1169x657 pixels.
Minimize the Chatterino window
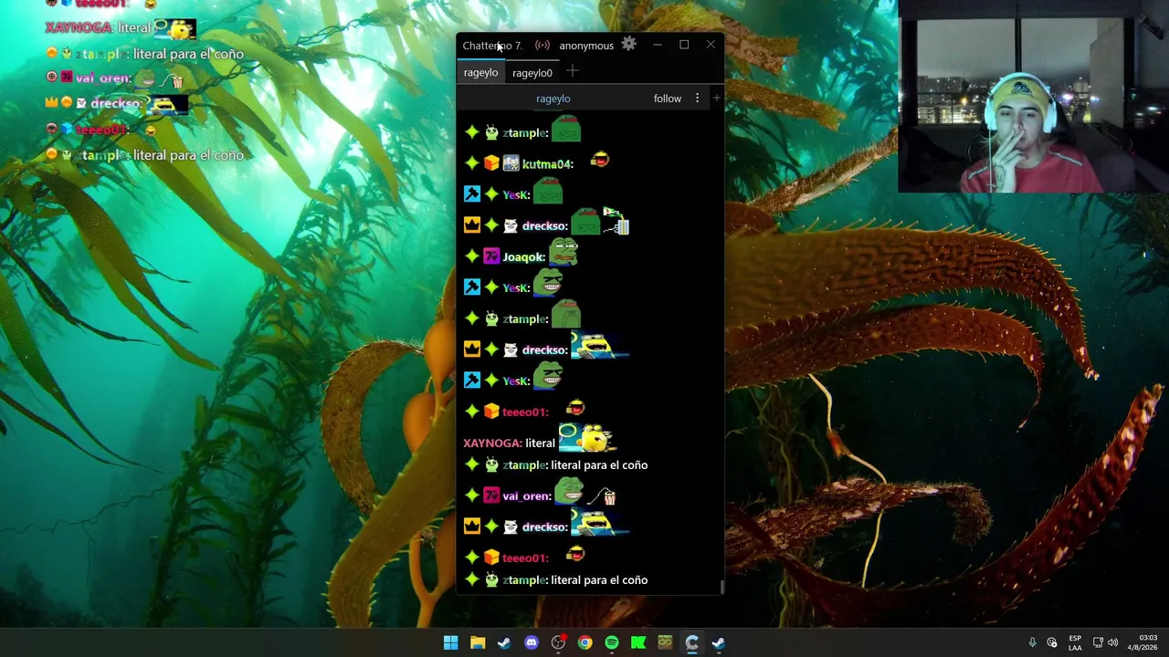[657, 45]
